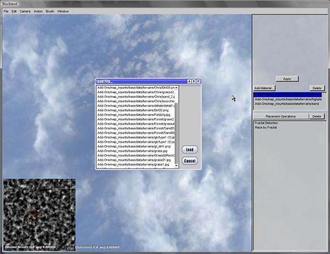Click the Add Material button

[x=264, y=88]
